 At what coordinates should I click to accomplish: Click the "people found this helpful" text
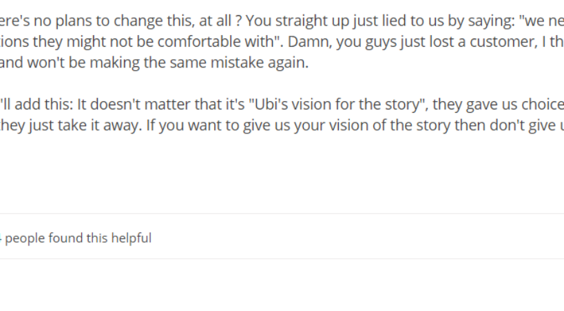coord(79,238)
